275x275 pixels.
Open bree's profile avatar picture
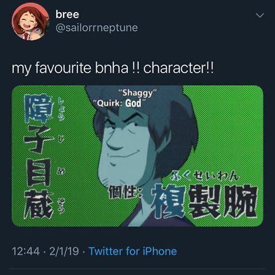(30, 22)
